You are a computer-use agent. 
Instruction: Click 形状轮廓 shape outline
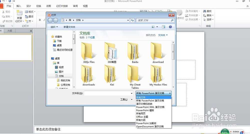pos(192,15)
